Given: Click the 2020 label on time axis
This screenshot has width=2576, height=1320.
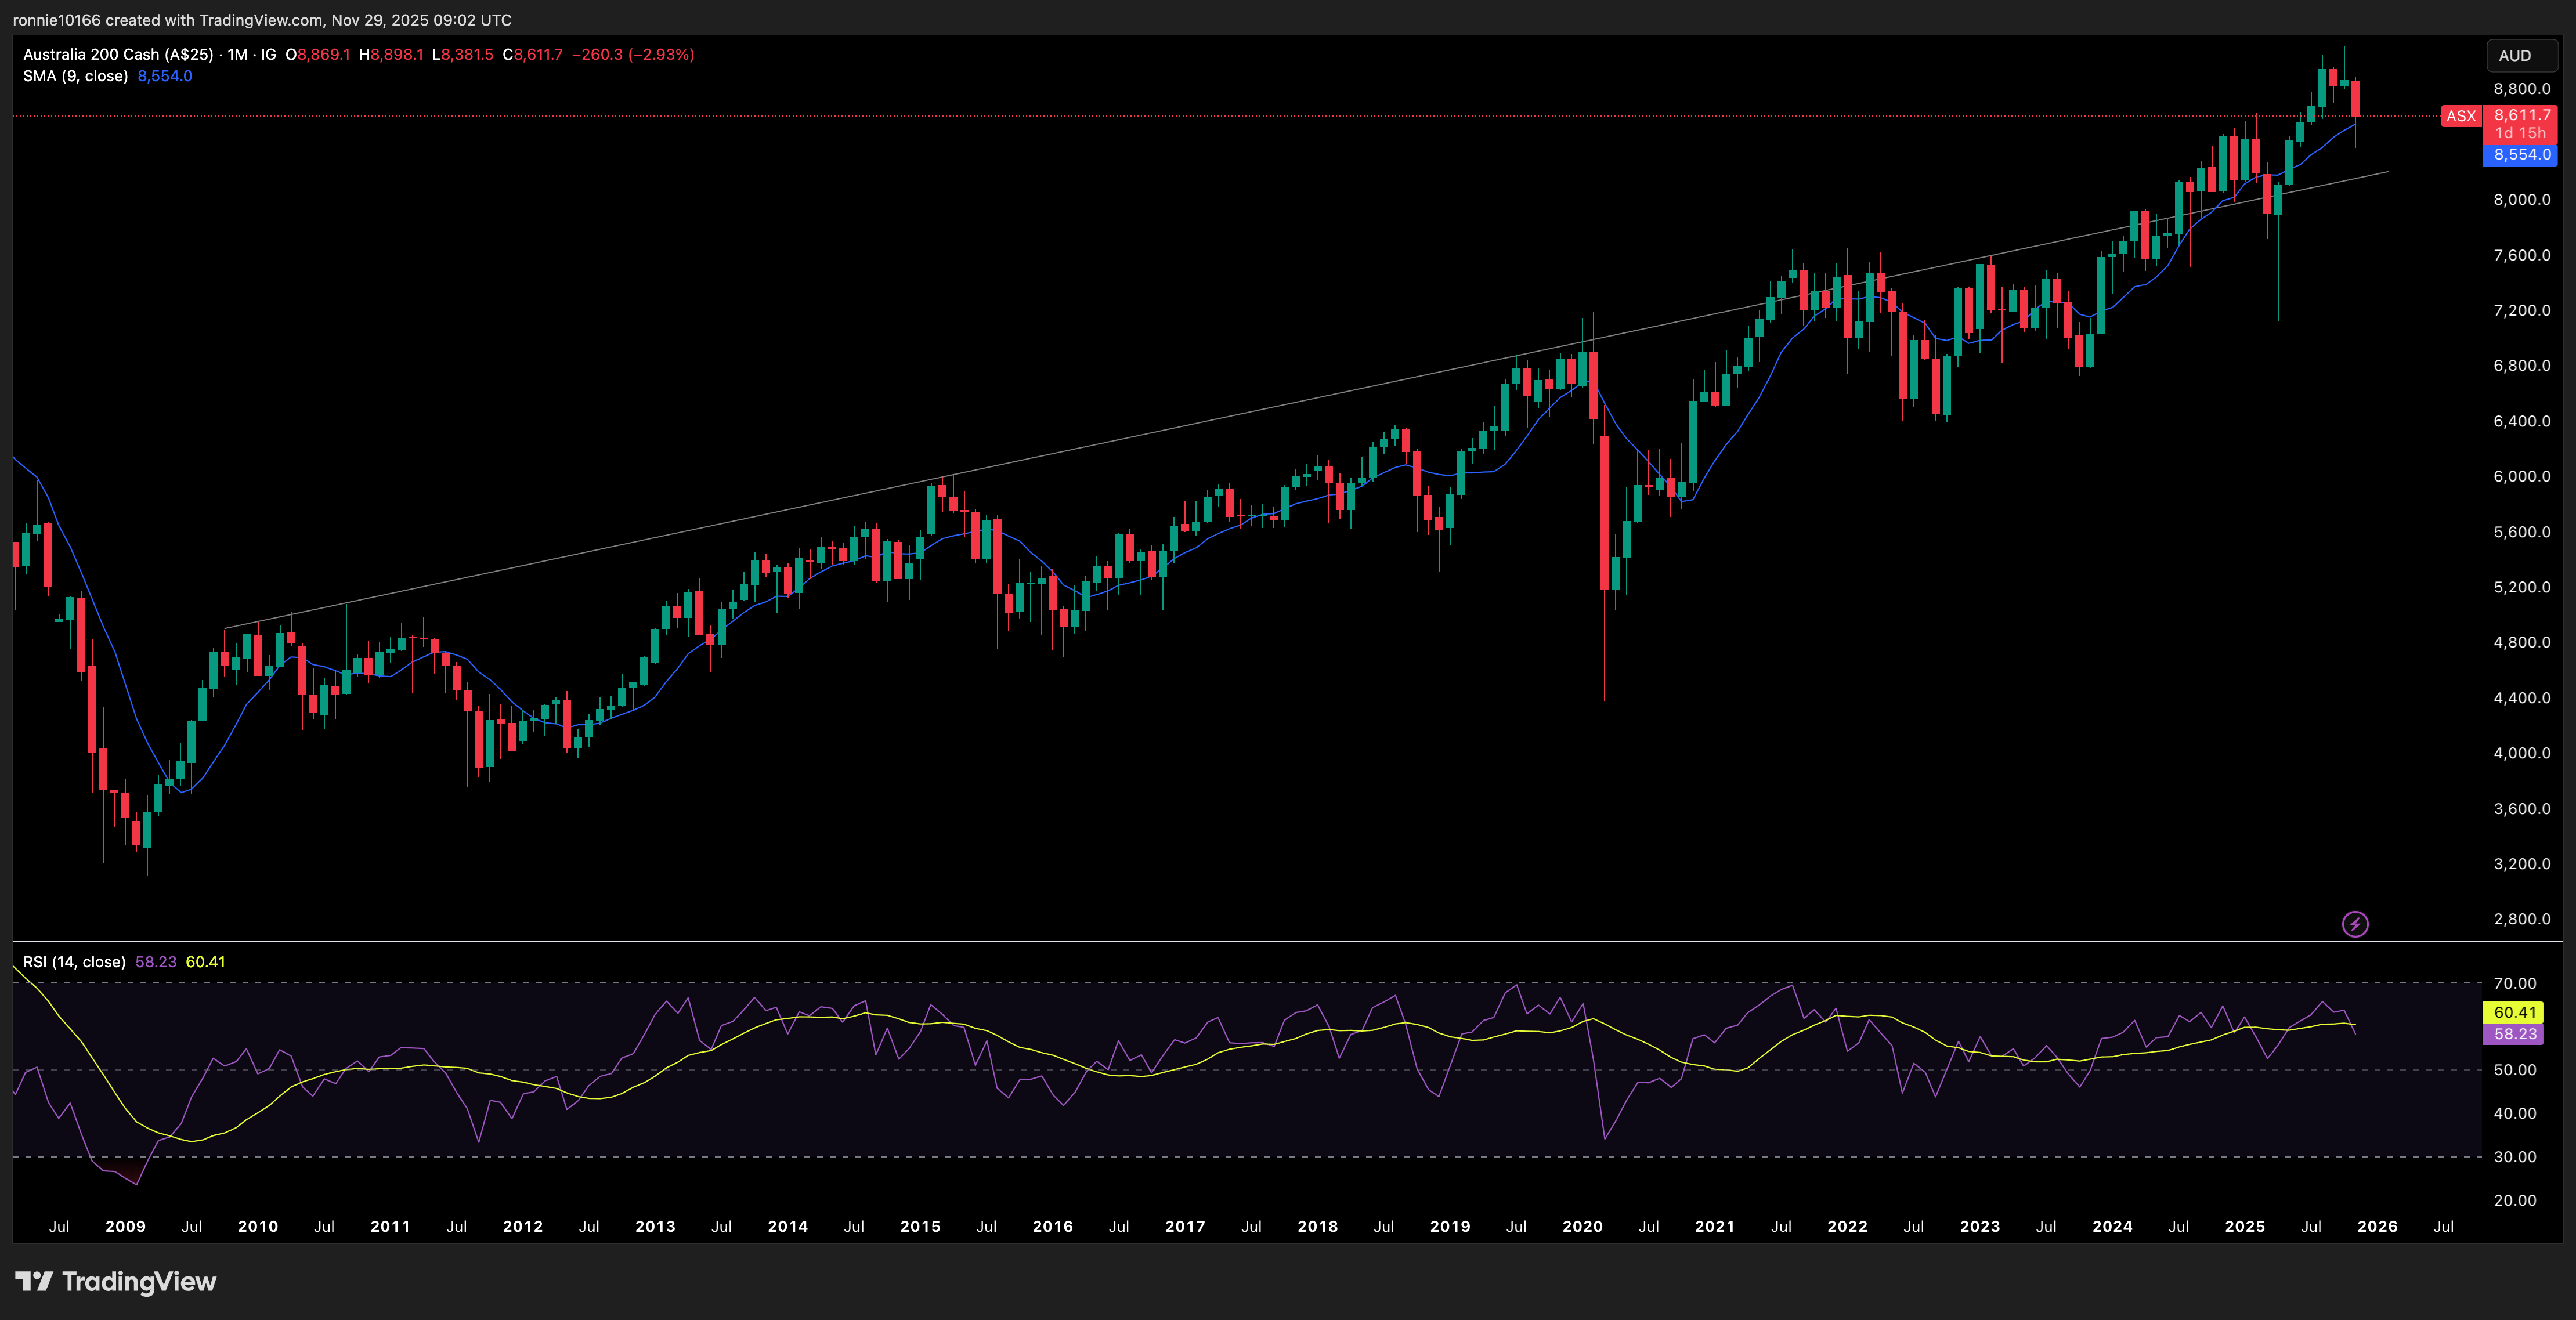Looking at the screenshot, I should click(x=1582, y=1226).
